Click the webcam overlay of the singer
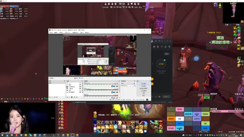The image size is (244, 137). [x=27, y=118]
